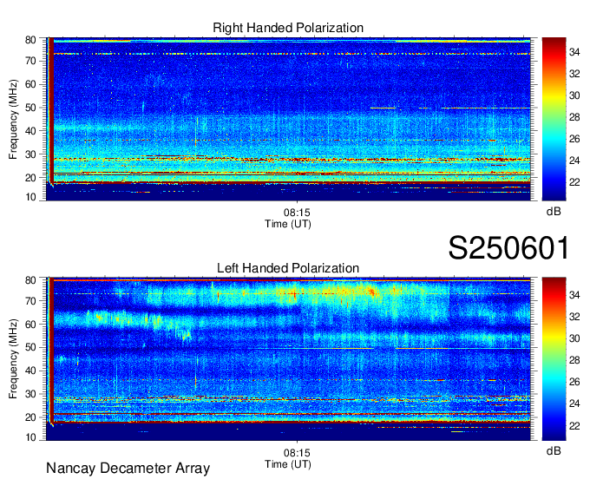This screenshot has height=479, width=590.
Task: Click the 10 MHz tick on Left Handed plot
Action: pyautogui.click(x=30, y=437)
